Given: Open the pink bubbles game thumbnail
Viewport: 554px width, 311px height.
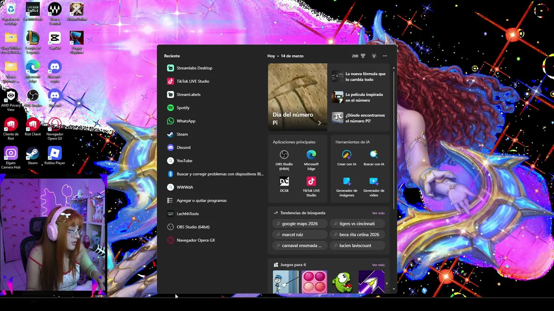Looking at the screenshot, I should click(314, 282).
